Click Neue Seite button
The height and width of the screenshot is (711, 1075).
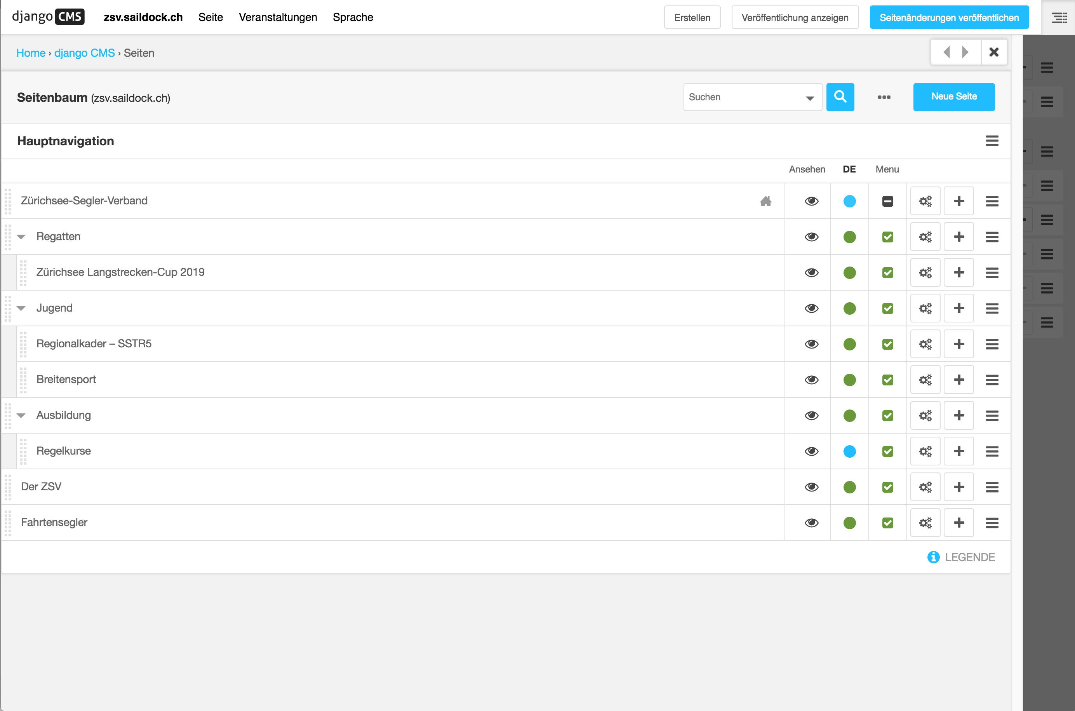pos(953,96)
